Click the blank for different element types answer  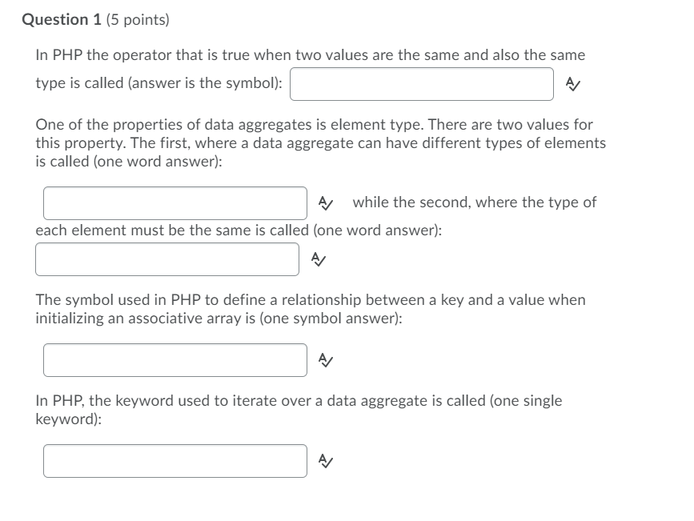click(x=176, y=202)
